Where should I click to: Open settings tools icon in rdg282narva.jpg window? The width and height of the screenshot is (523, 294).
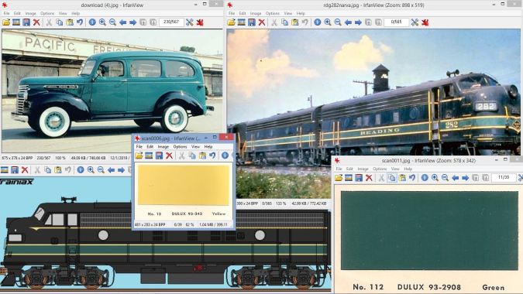tap(415, 22)
